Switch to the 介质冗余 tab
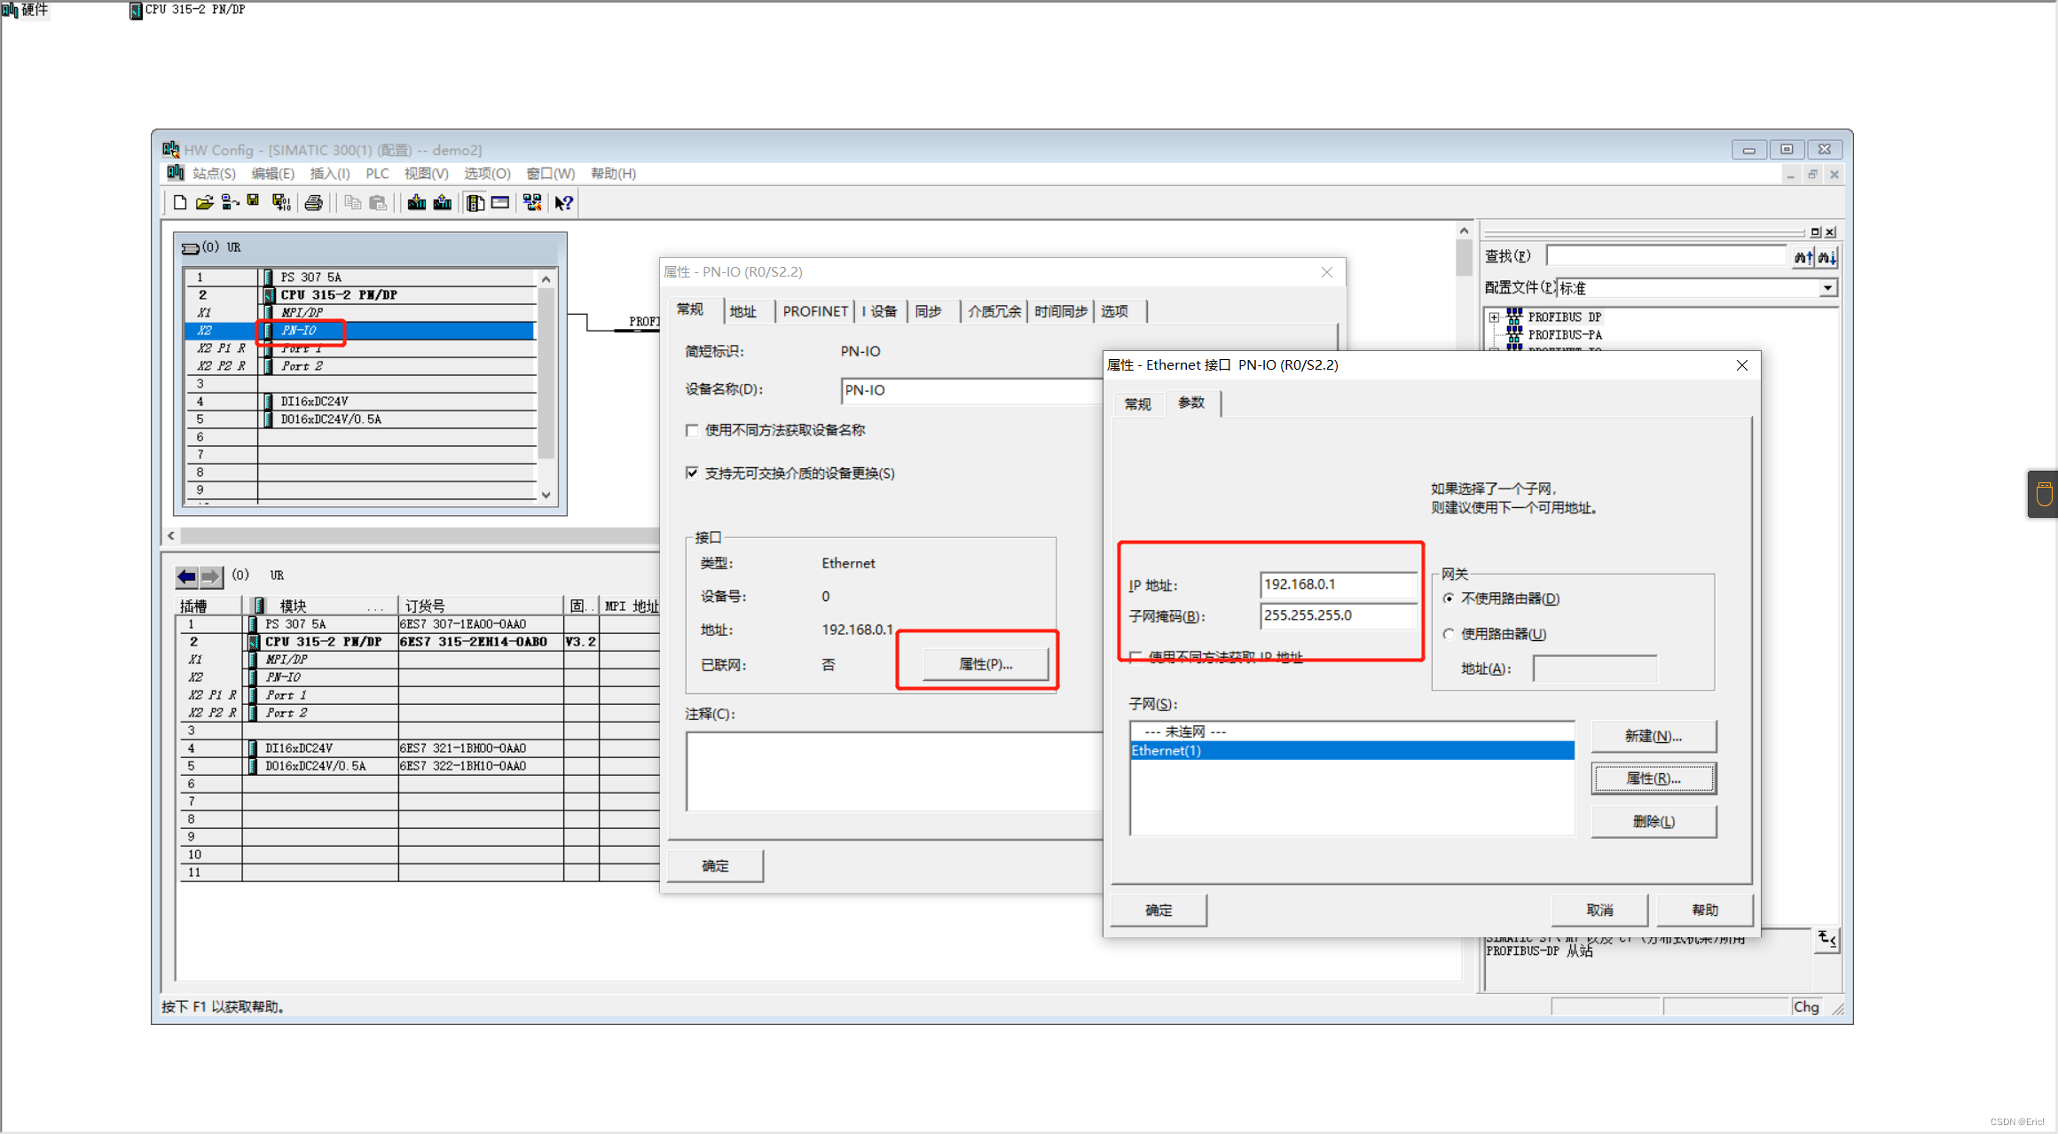2058x1134 pixels. tap(994, 311)
